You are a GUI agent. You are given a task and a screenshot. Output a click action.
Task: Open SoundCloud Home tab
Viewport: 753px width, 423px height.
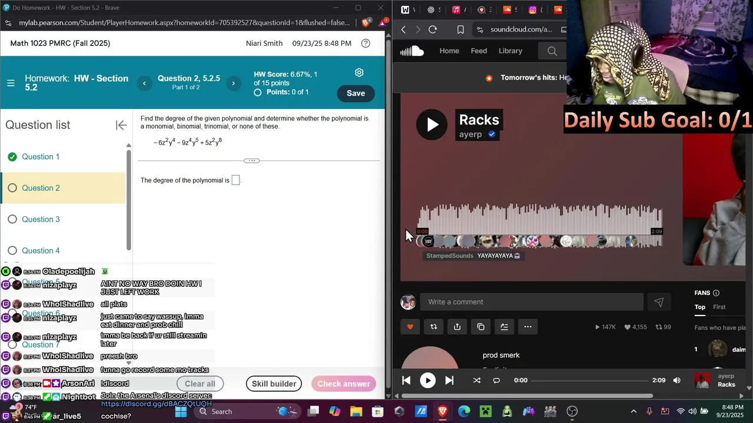pos(449,51)
